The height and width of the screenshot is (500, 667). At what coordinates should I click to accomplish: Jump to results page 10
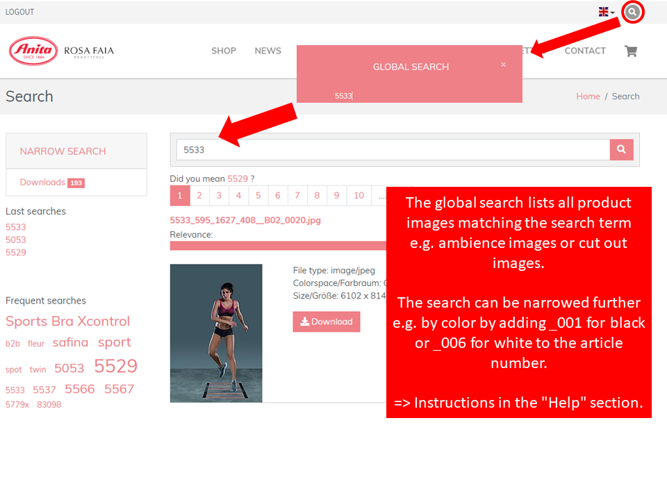[359, 196]
